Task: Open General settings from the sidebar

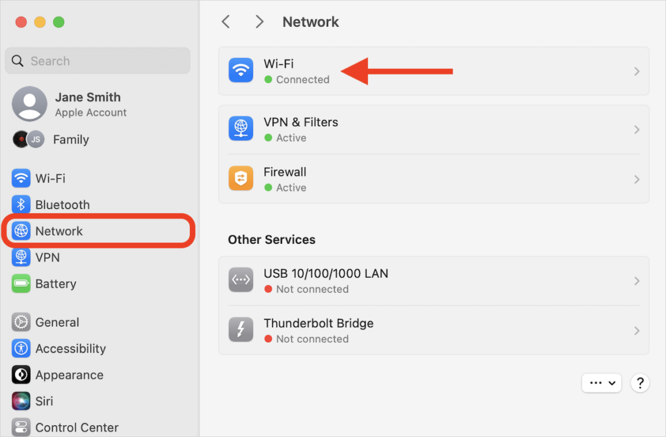Action: click(x=20, y=322)
